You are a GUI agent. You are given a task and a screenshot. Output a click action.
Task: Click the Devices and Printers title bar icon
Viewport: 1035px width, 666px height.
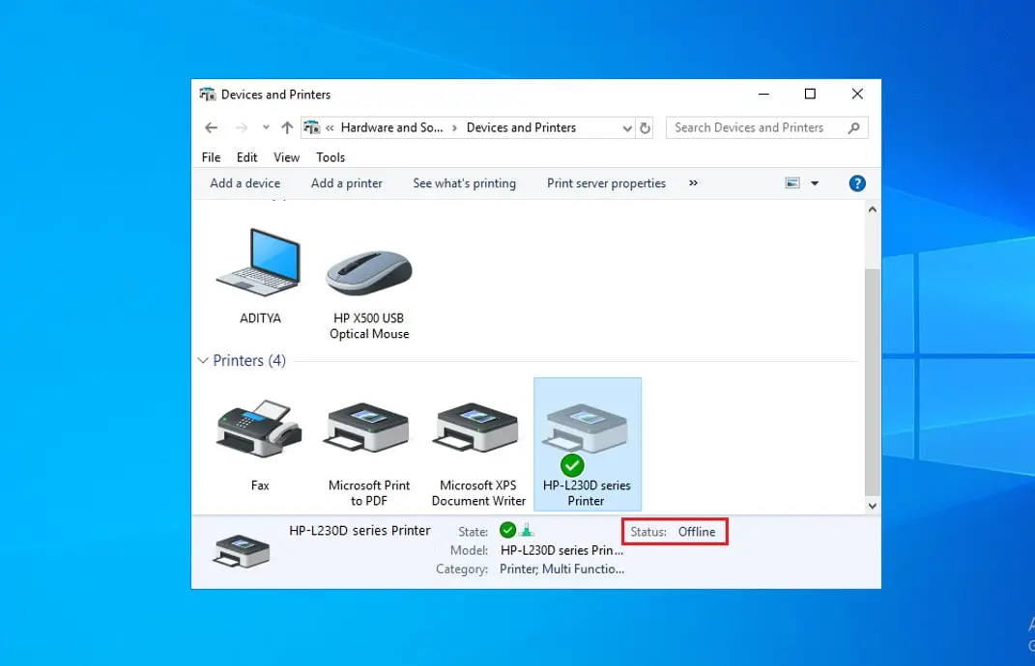[x=207, y=95]
